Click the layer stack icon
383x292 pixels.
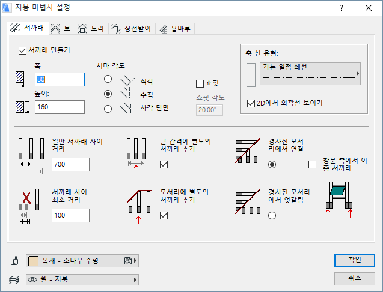pyautogui.click(x=14, y=279)
